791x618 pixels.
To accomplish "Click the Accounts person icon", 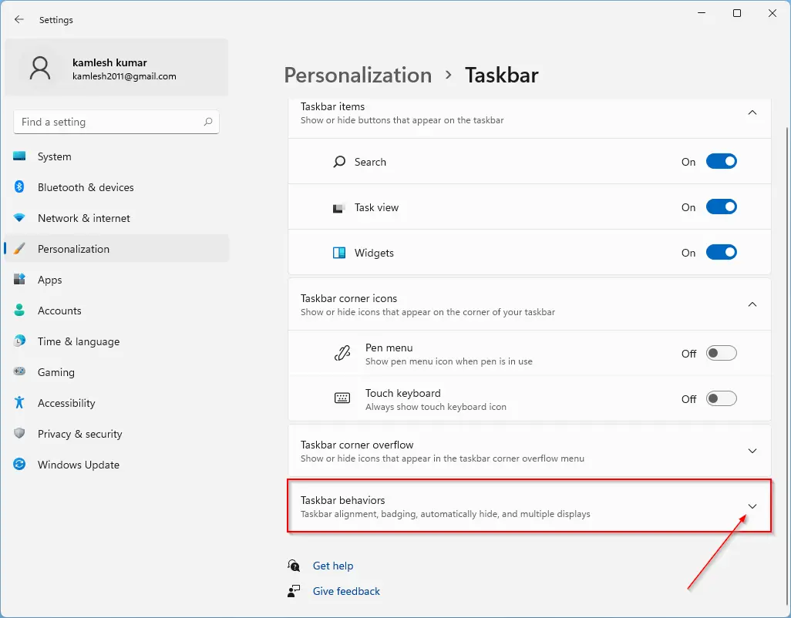I will tap(19, 310).
